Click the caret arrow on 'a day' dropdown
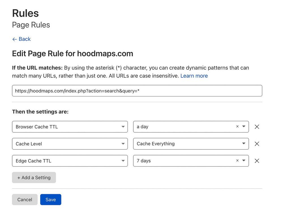 244,127
